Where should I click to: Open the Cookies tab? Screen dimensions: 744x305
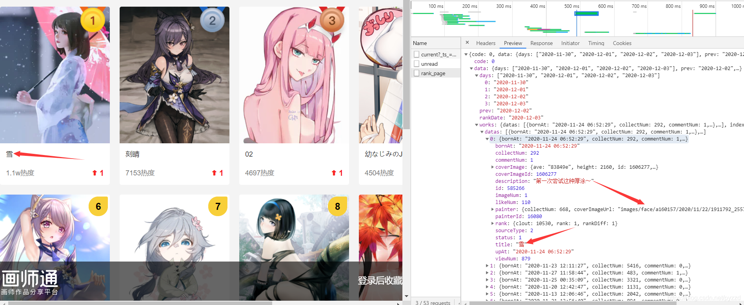click(622, 43)
